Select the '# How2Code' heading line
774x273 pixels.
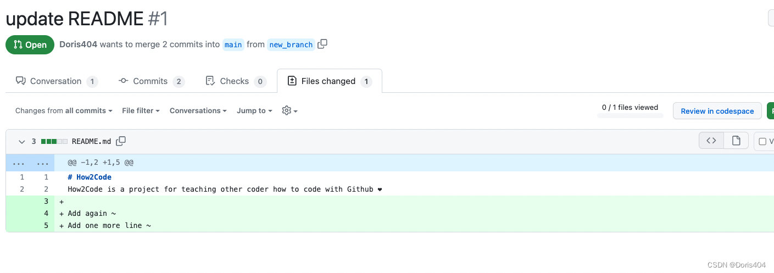coord(90,177)
